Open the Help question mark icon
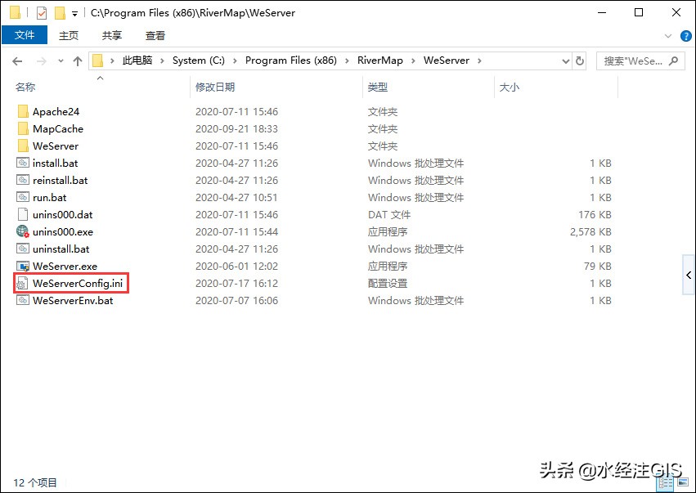This screenshot has width=696, height=493. [686, 36]
